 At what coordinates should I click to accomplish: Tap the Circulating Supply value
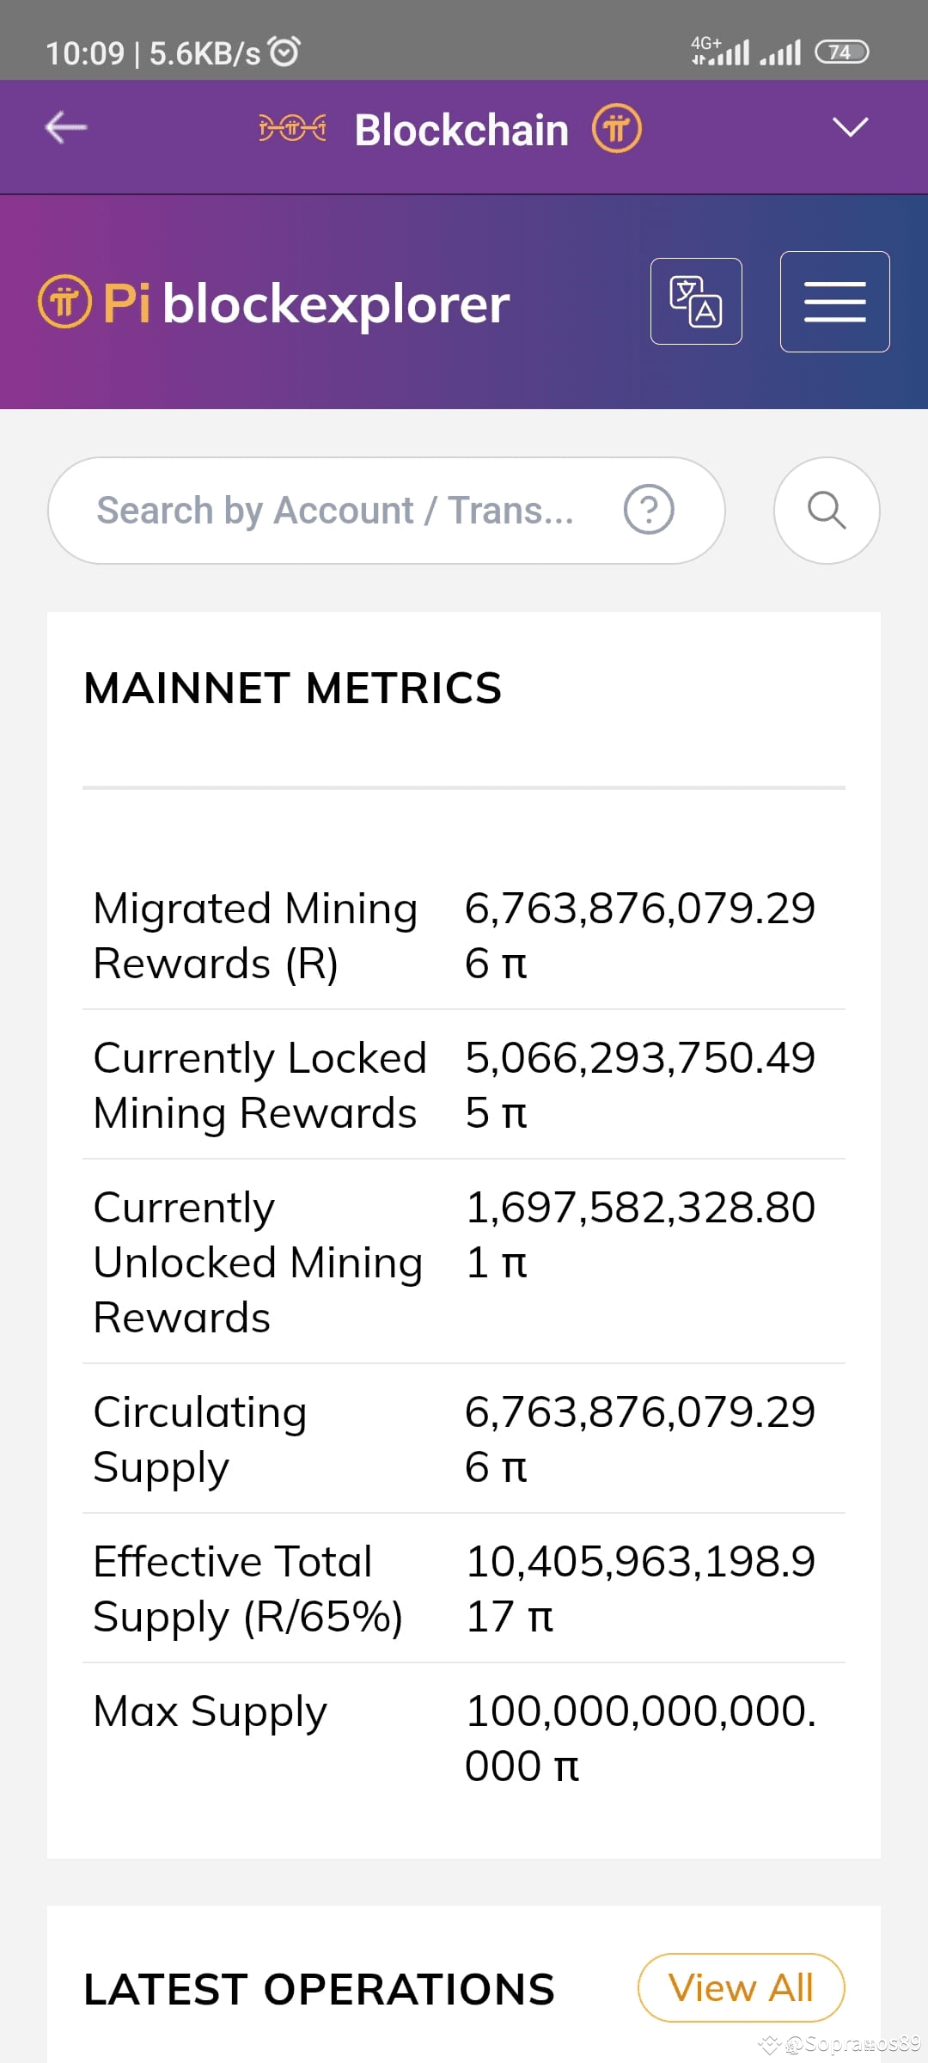[x=640, y=1439]
